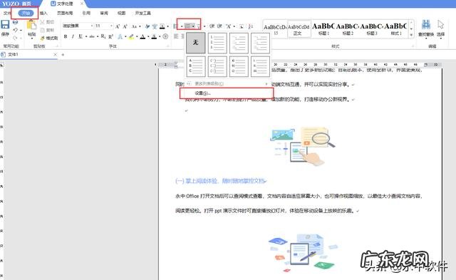This screenshot has height=280, width=456.
Task: Expand the change list level submenu
Action: 227,84
